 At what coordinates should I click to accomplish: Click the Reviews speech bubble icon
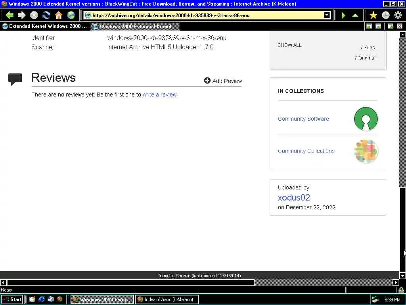(x=15, y=79)
